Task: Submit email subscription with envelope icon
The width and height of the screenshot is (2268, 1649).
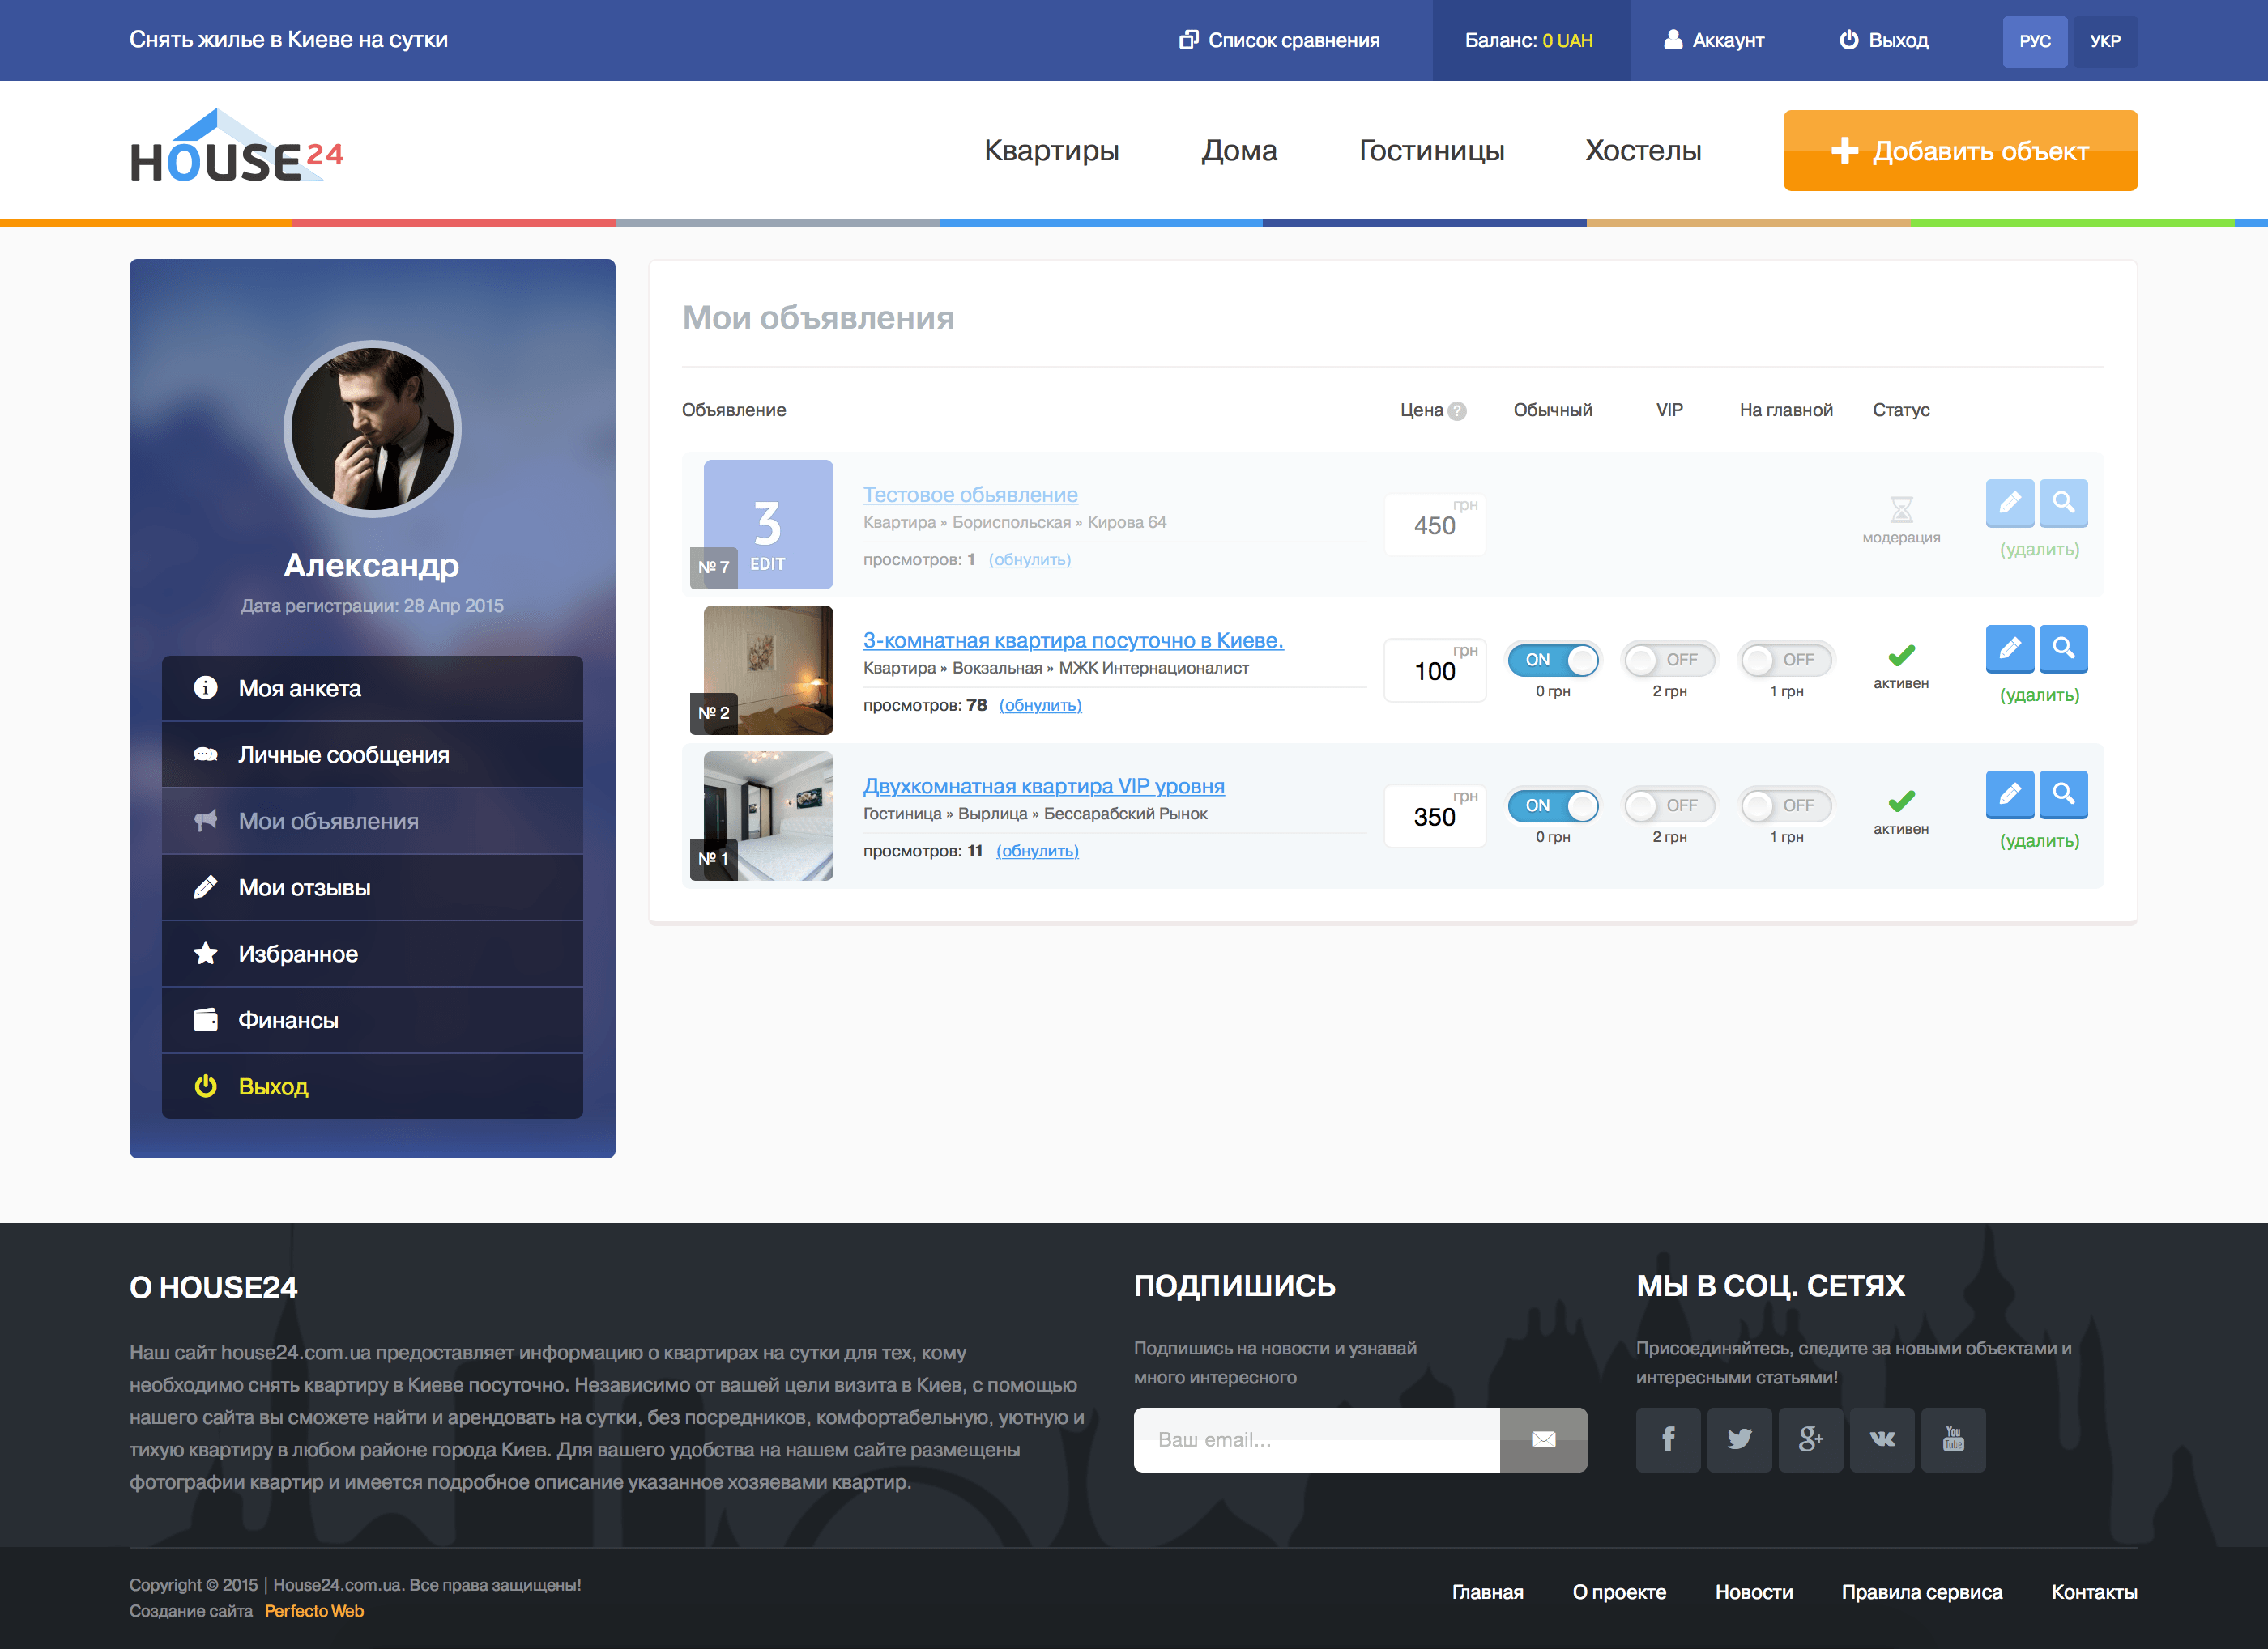Action: tap(1543, 1439)
